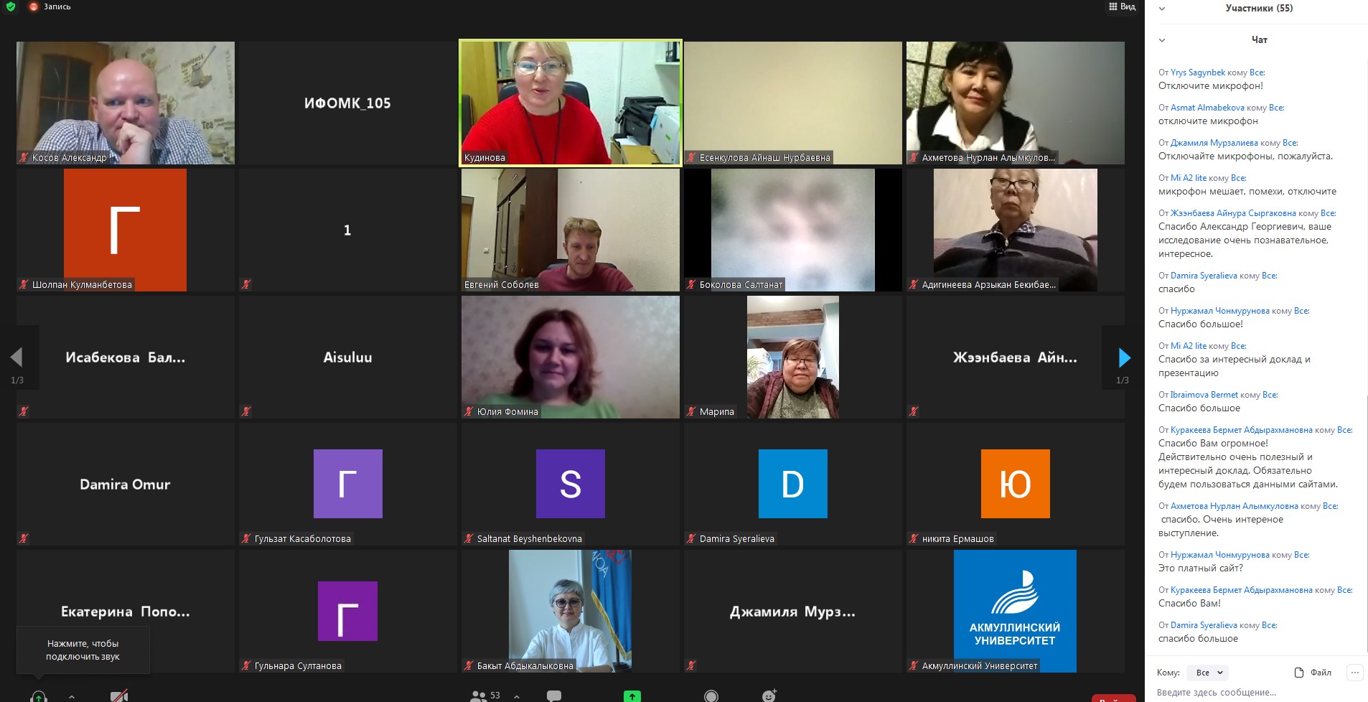Open the Кому: Все recipient dropdown
Viewport: 1368px width, 702px height.
coord(1208,673)
